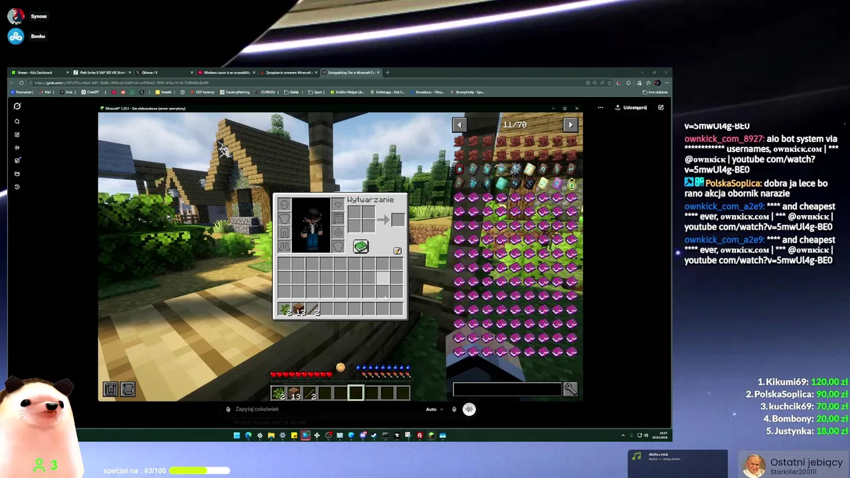Launch Microsoft Edge from the taskbar
The height and width of the screenshot is (478, 850).
[248, 436]
